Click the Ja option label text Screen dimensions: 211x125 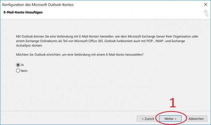[22, 65]
